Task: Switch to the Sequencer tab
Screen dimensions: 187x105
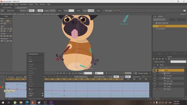Action: (x=19, y=77)
